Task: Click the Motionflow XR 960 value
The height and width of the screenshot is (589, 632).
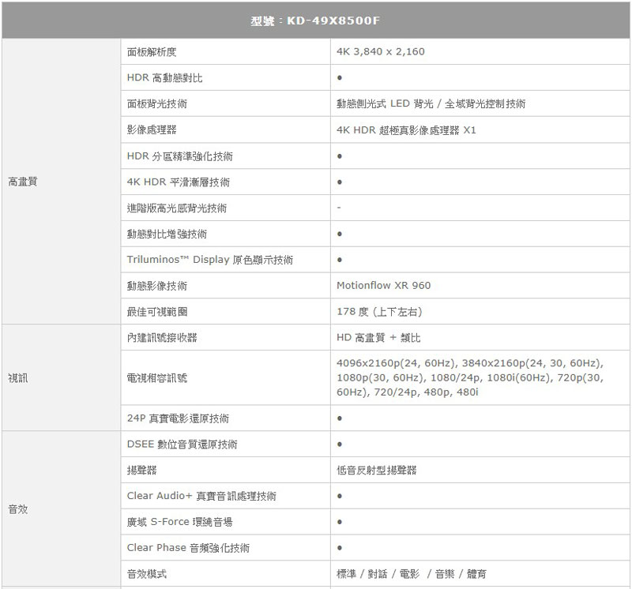Action: (x=384, y=286)
